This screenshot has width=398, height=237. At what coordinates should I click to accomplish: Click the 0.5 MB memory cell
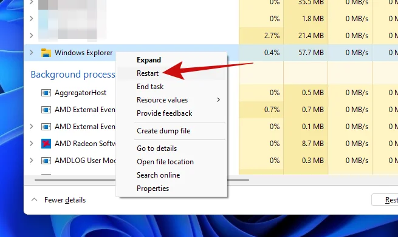coord(306,93)
